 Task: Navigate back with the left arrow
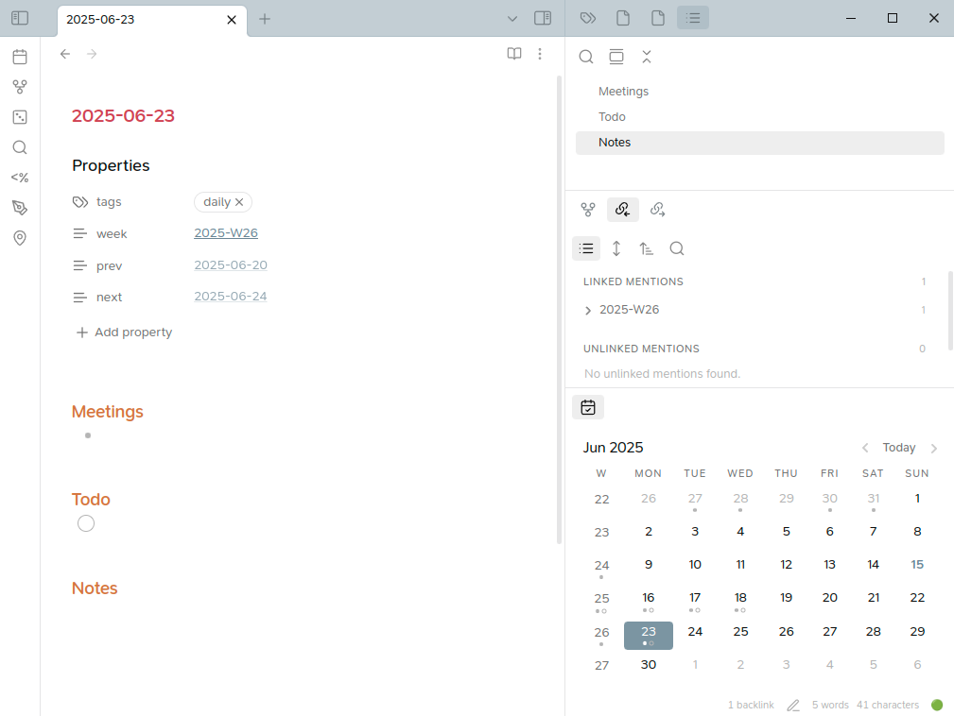(x=65, y=54)
